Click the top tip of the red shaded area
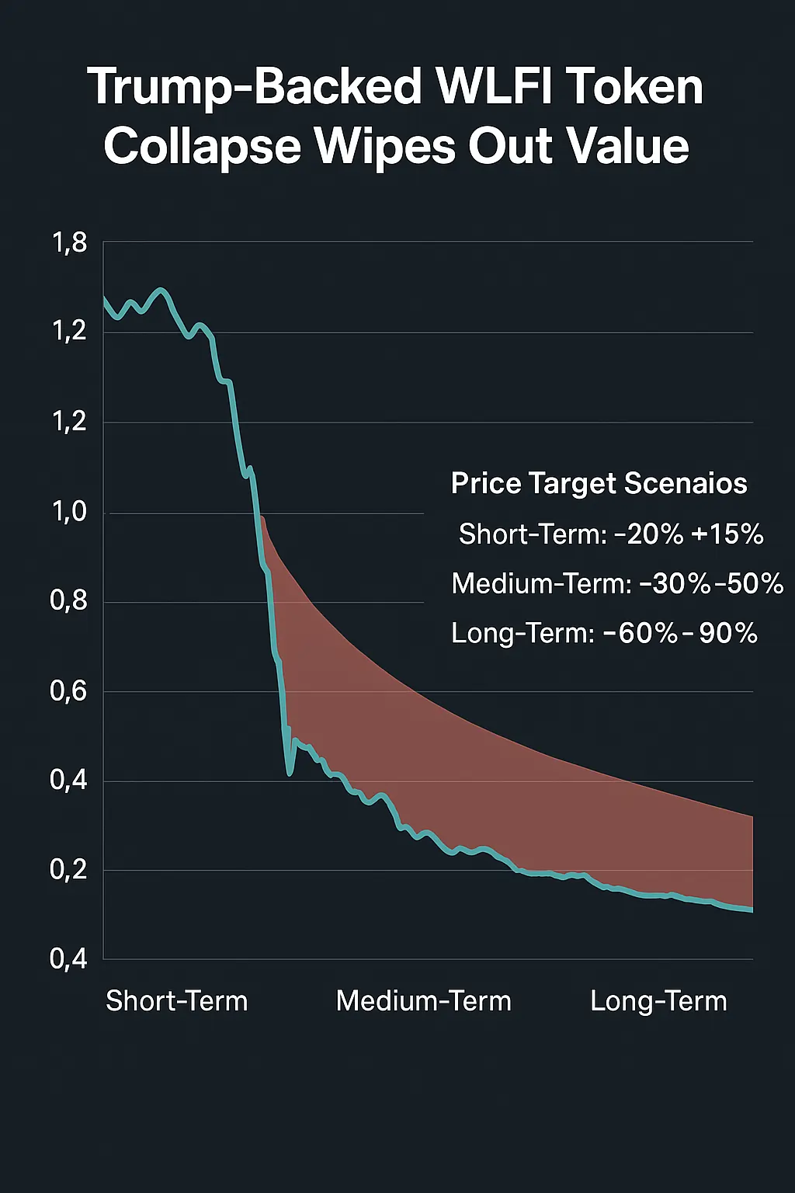The image size is (795, 1193). point(262,518)
